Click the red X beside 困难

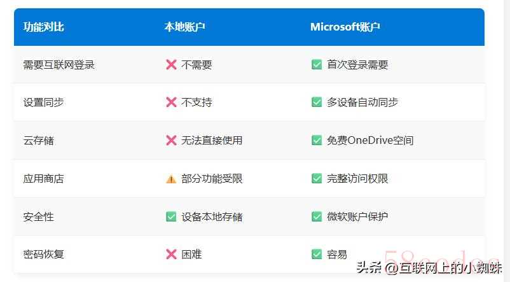tap(171, 255)
